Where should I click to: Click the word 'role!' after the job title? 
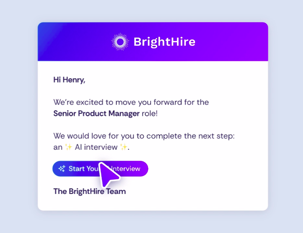(149, 113)
